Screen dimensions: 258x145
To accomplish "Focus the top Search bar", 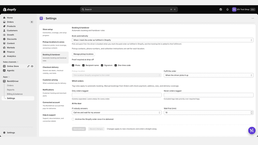I will pyautogui.click(x=129, y=9).
